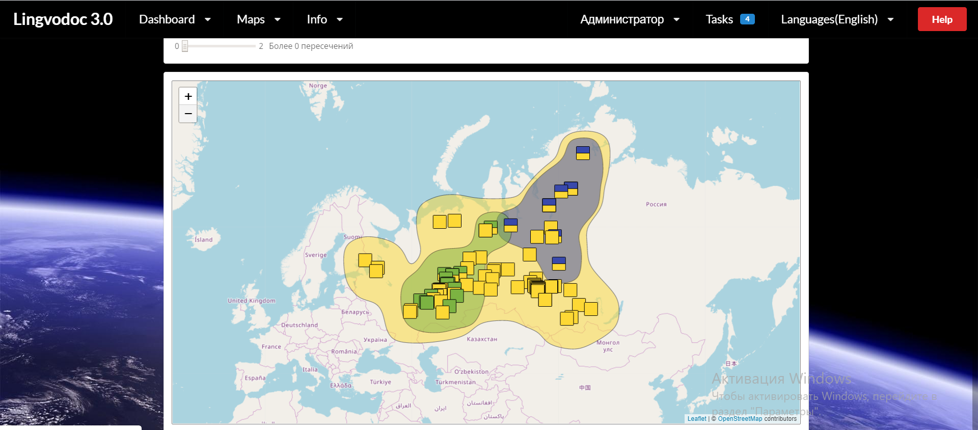Expand the Info dropdown

[x=324, y=19]
